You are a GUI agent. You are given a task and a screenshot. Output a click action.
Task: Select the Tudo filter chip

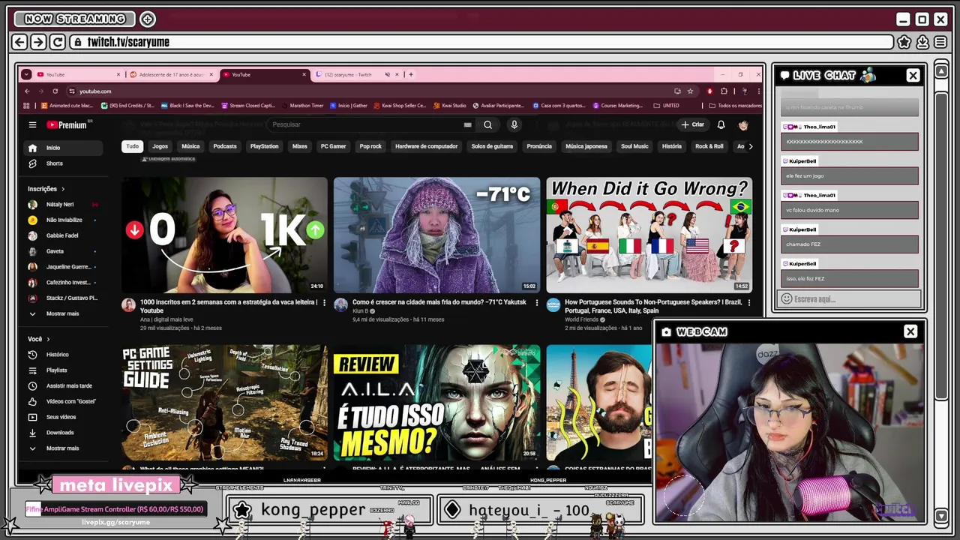pyautogui.click(x=132, y=146)
